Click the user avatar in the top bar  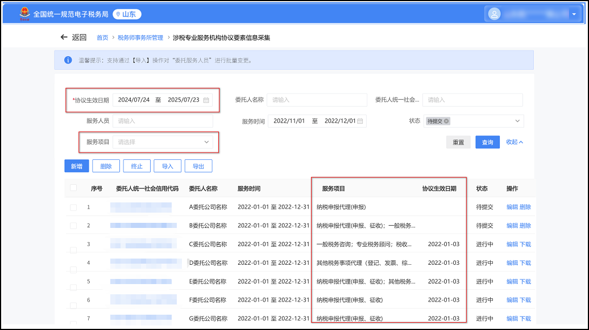494,12
